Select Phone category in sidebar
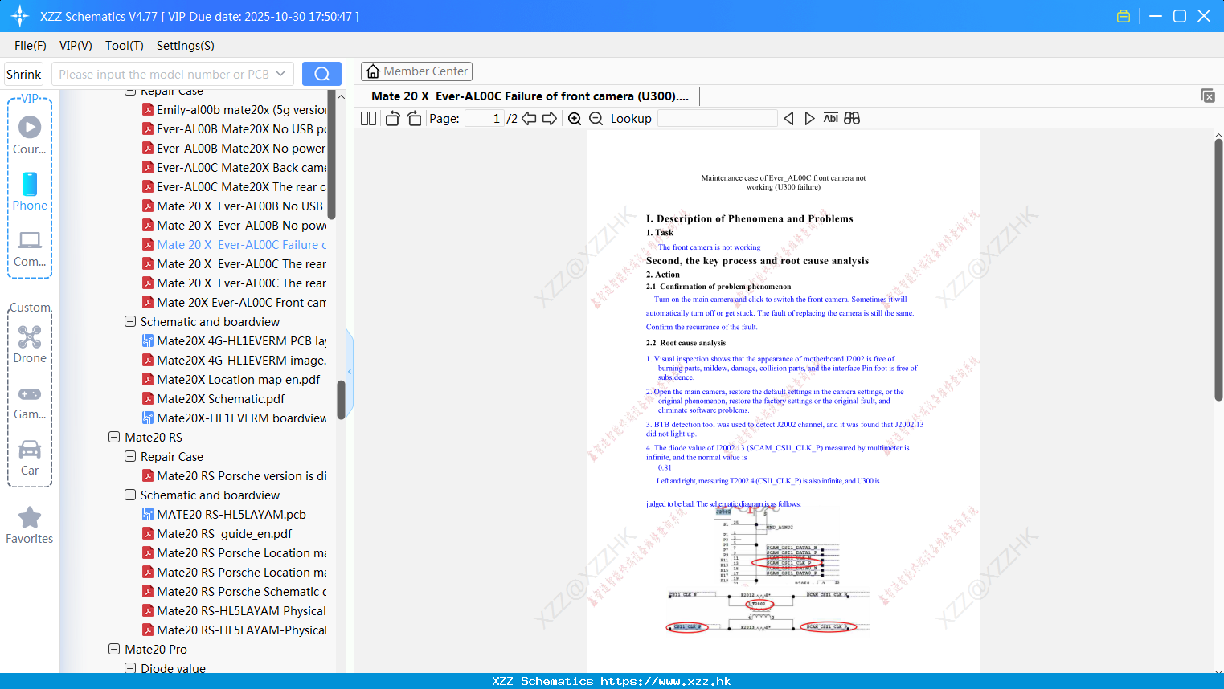This screenshot has height=689, width=1224. (30, 191)
